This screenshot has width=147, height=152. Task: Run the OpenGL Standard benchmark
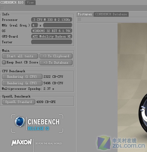(19, 102)
